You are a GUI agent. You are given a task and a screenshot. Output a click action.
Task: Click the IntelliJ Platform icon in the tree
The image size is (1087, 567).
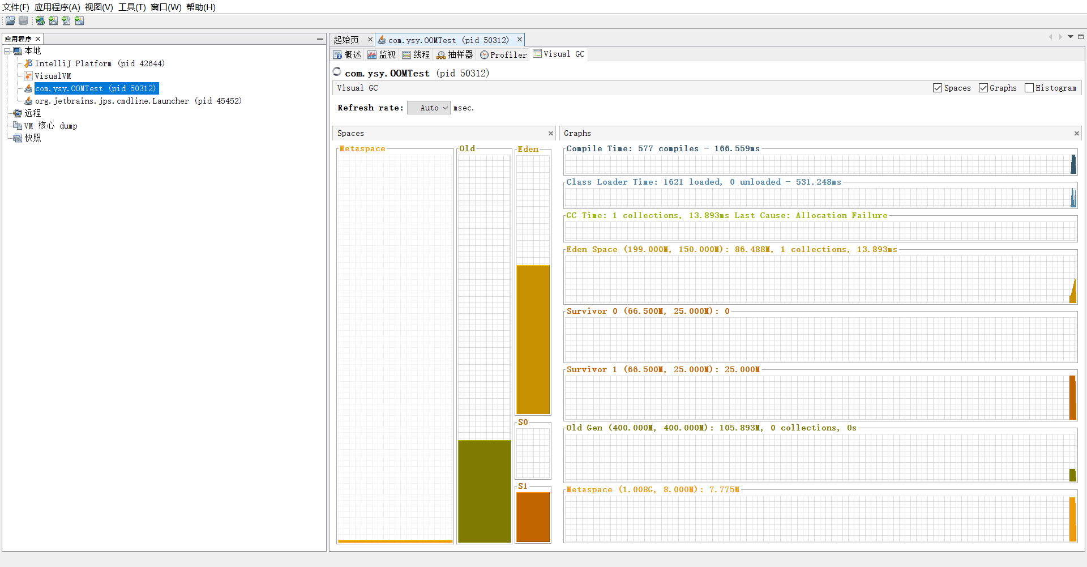tap(28, 63)
